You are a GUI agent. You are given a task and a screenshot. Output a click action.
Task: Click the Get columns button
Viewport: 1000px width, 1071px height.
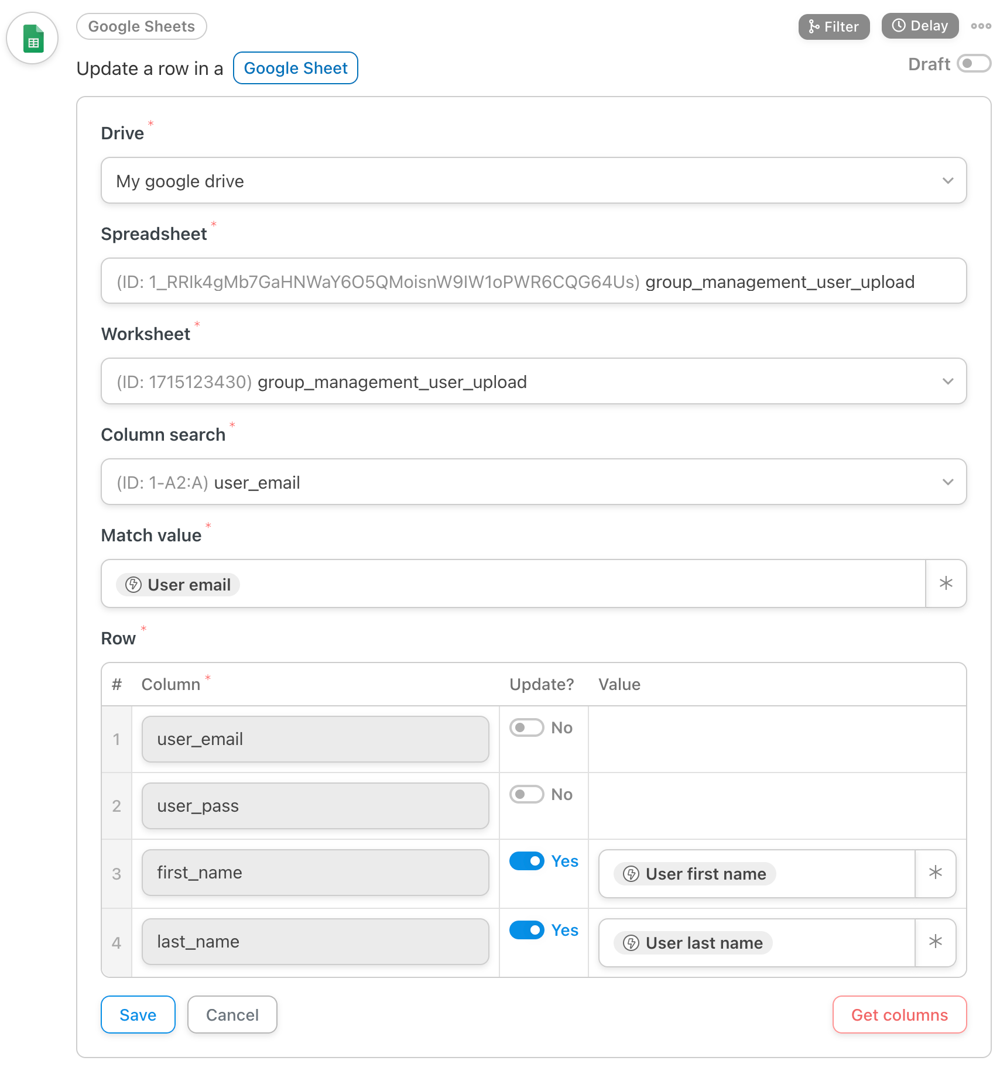899,1015
